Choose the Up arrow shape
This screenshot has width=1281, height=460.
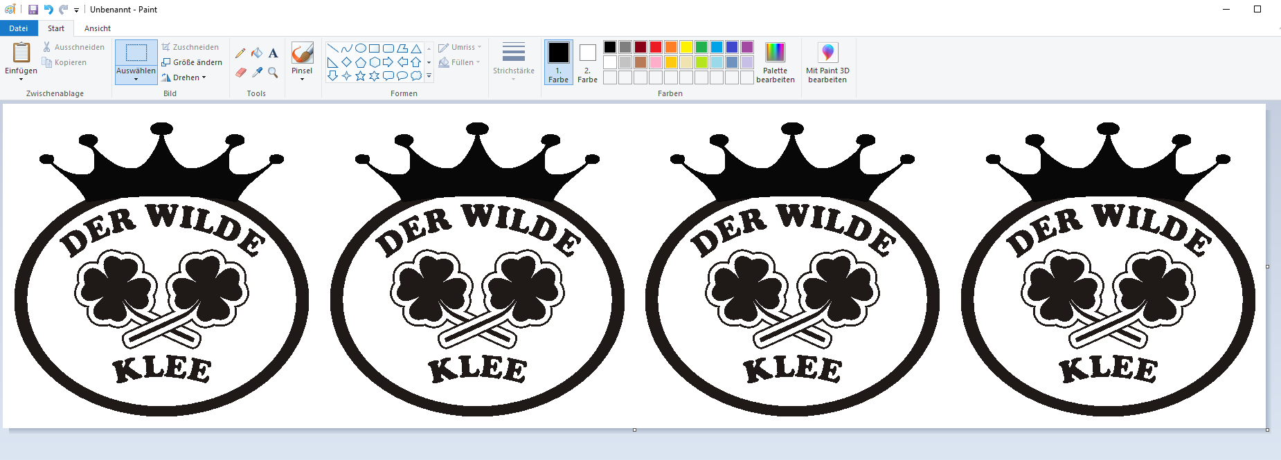(x=416, y=62)
